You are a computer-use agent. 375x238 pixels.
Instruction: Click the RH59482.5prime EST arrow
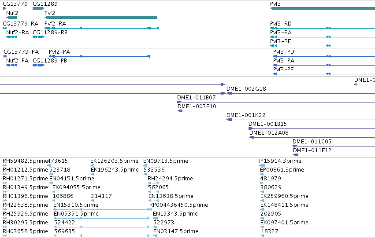5,165
